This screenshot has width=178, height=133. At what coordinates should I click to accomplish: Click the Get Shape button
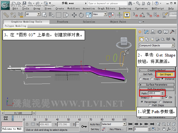[x=165, y=75]
